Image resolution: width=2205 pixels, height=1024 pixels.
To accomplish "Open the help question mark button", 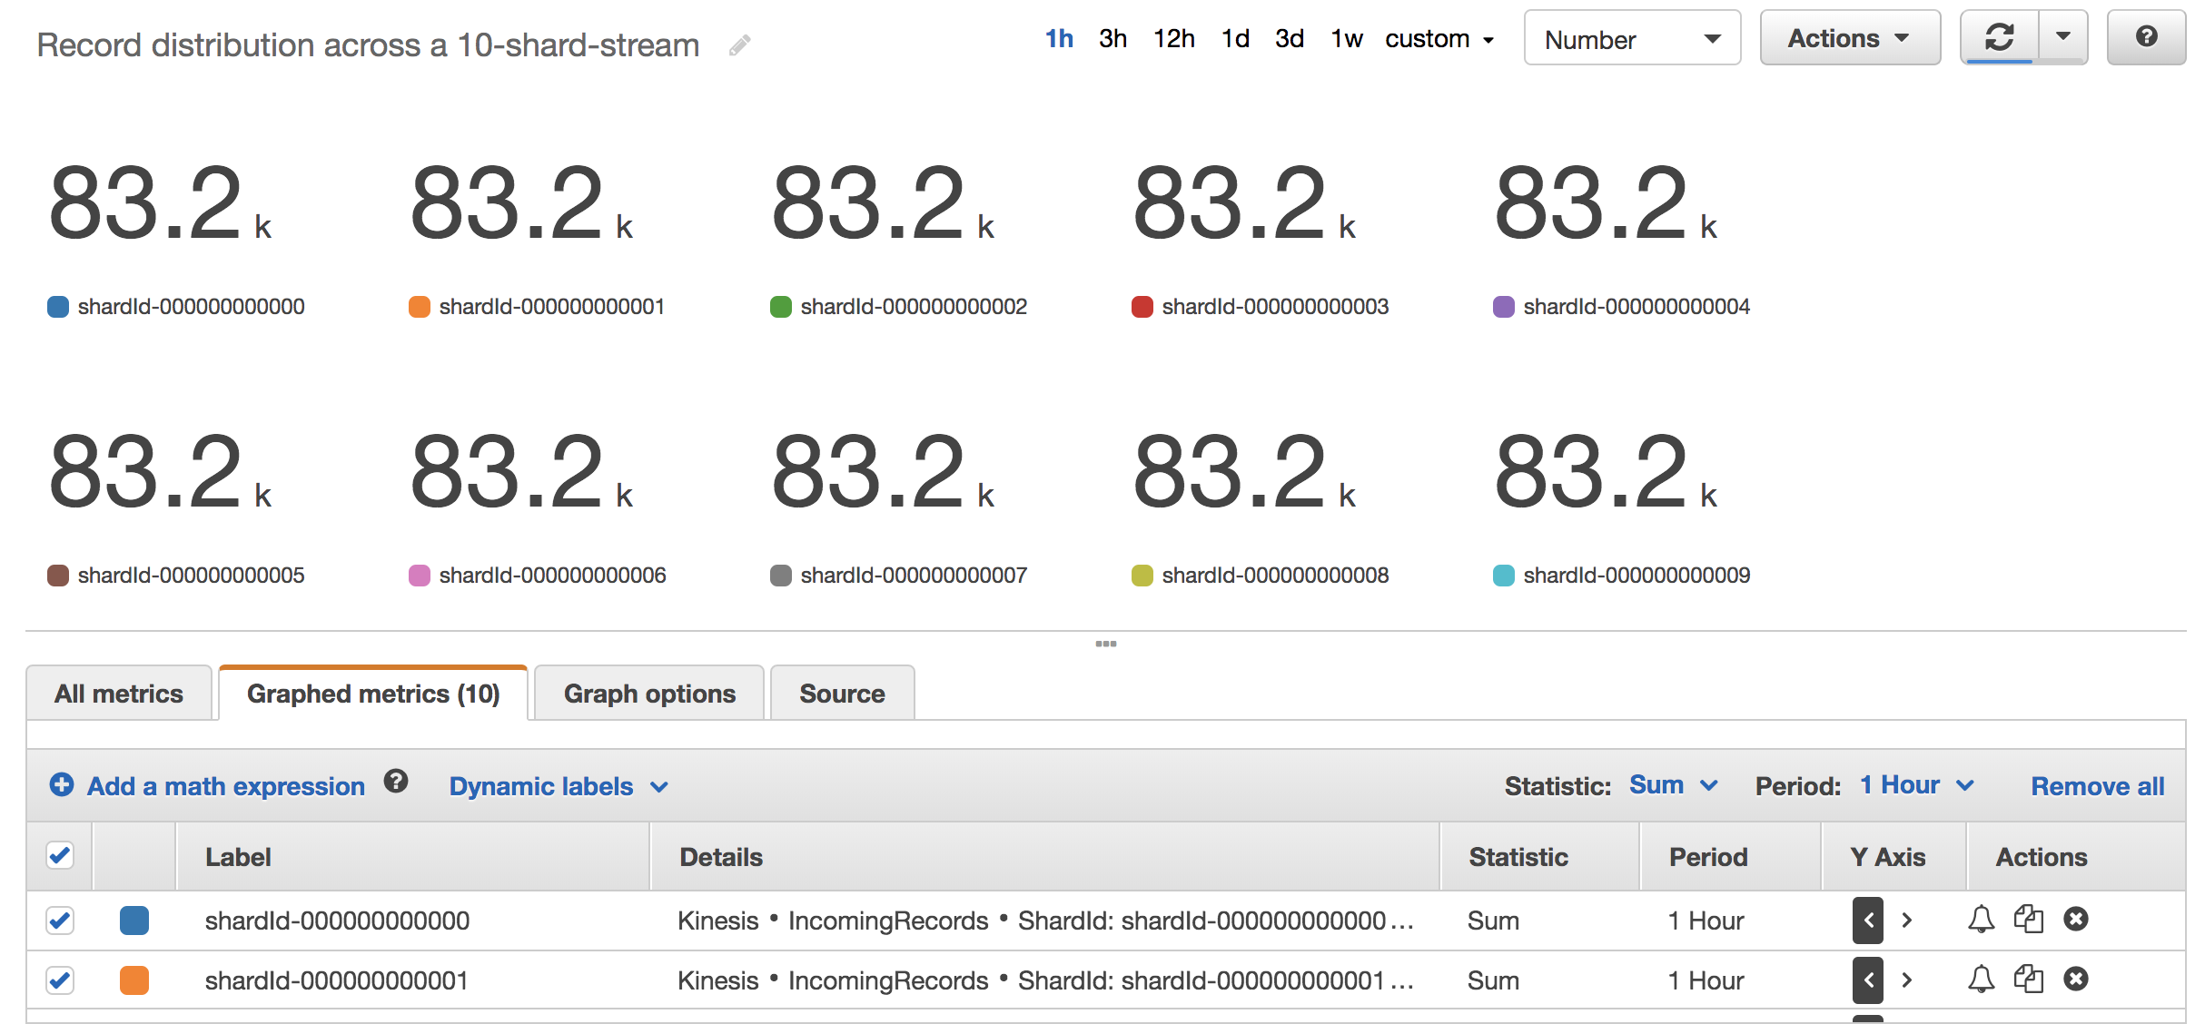I will [2146, 37].
